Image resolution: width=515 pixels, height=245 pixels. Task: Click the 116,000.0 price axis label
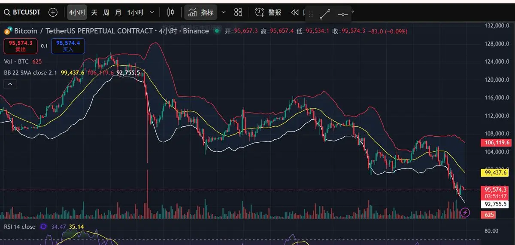(x=496, y=98)
